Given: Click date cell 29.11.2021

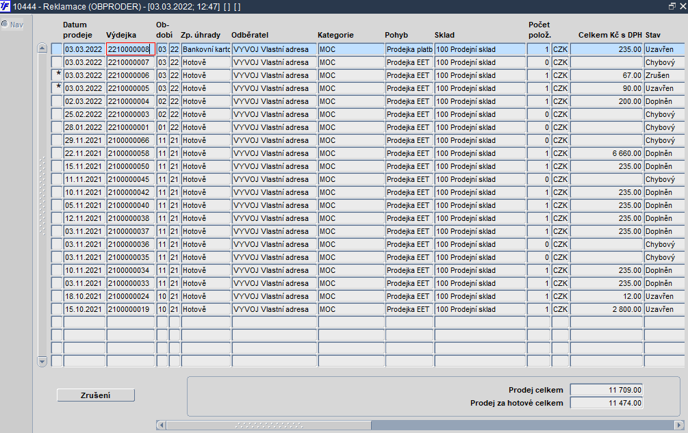Looking at the screenshot, I should (x=84, y=140).
